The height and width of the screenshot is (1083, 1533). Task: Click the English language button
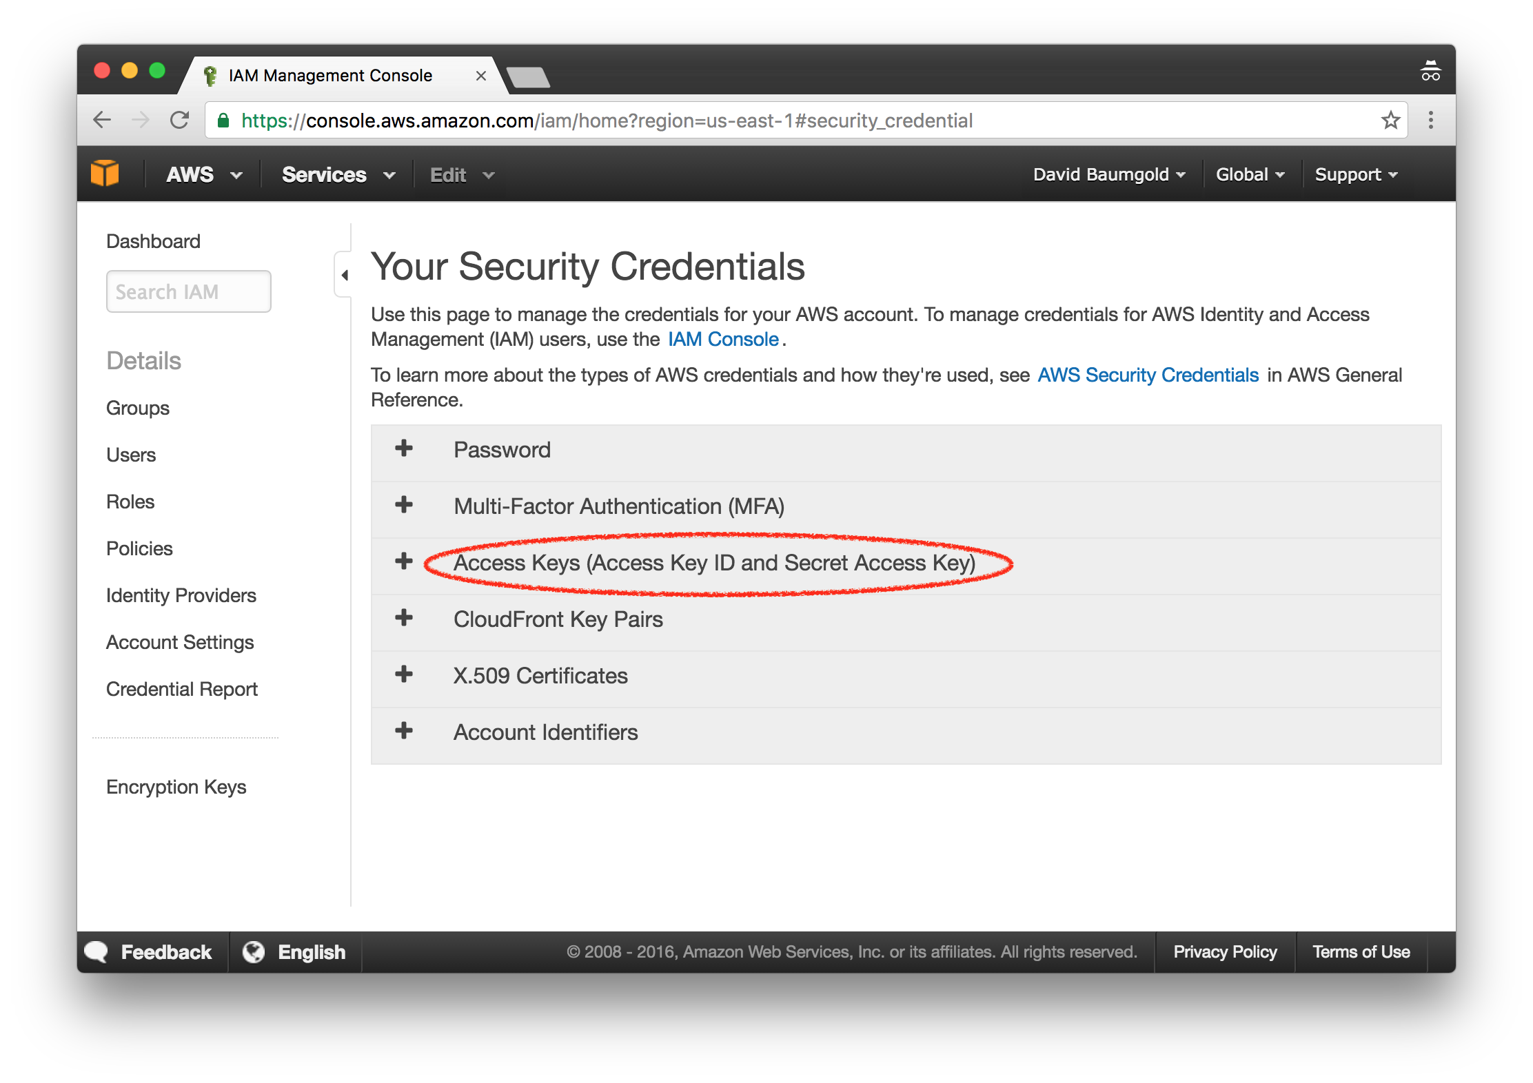point(312,951)
